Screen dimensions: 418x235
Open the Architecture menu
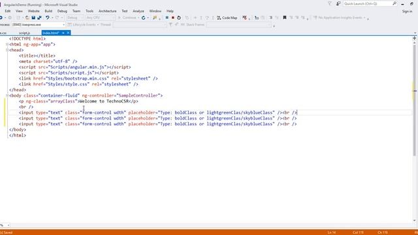coord(107,11)
